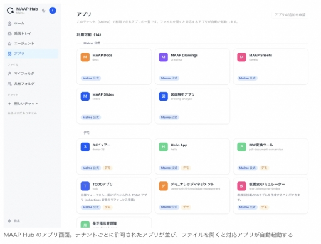
Task: Launch the 図面解析アプリ icon
Action: [164, 96]
